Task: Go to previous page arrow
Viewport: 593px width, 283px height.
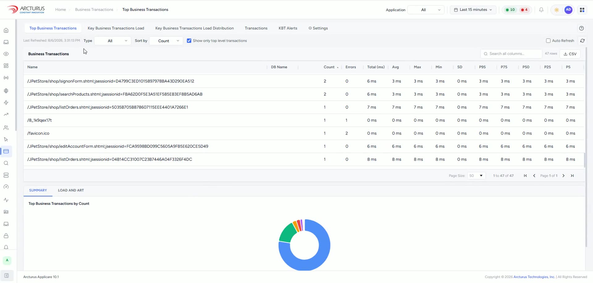Action: (x=534, y=176)
